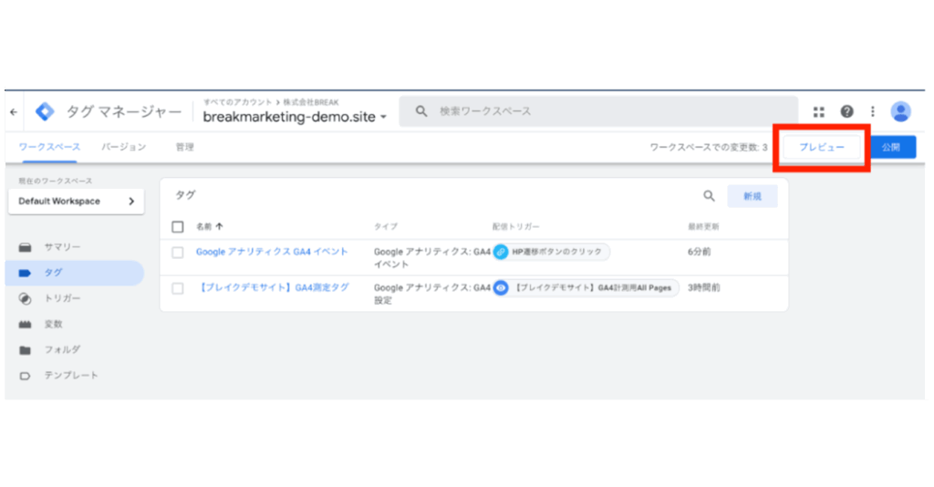
Task: Click the 配信トリガー column header
Action: [515, 227]
